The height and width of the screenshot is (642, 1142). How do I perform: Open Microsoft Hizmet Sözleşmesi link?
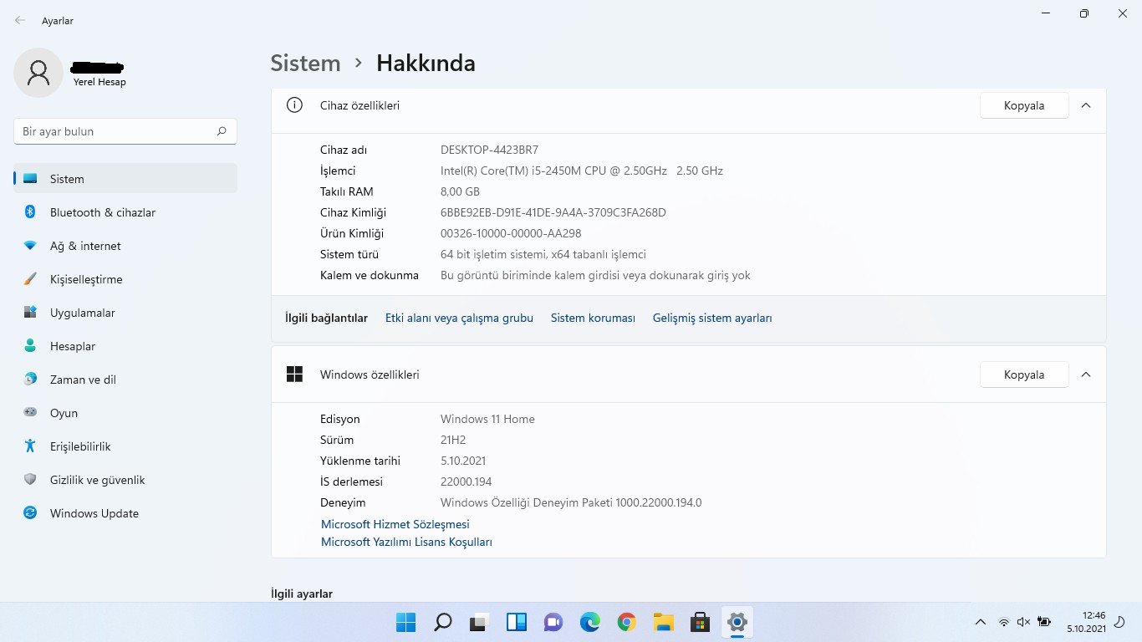click(395, 524)
